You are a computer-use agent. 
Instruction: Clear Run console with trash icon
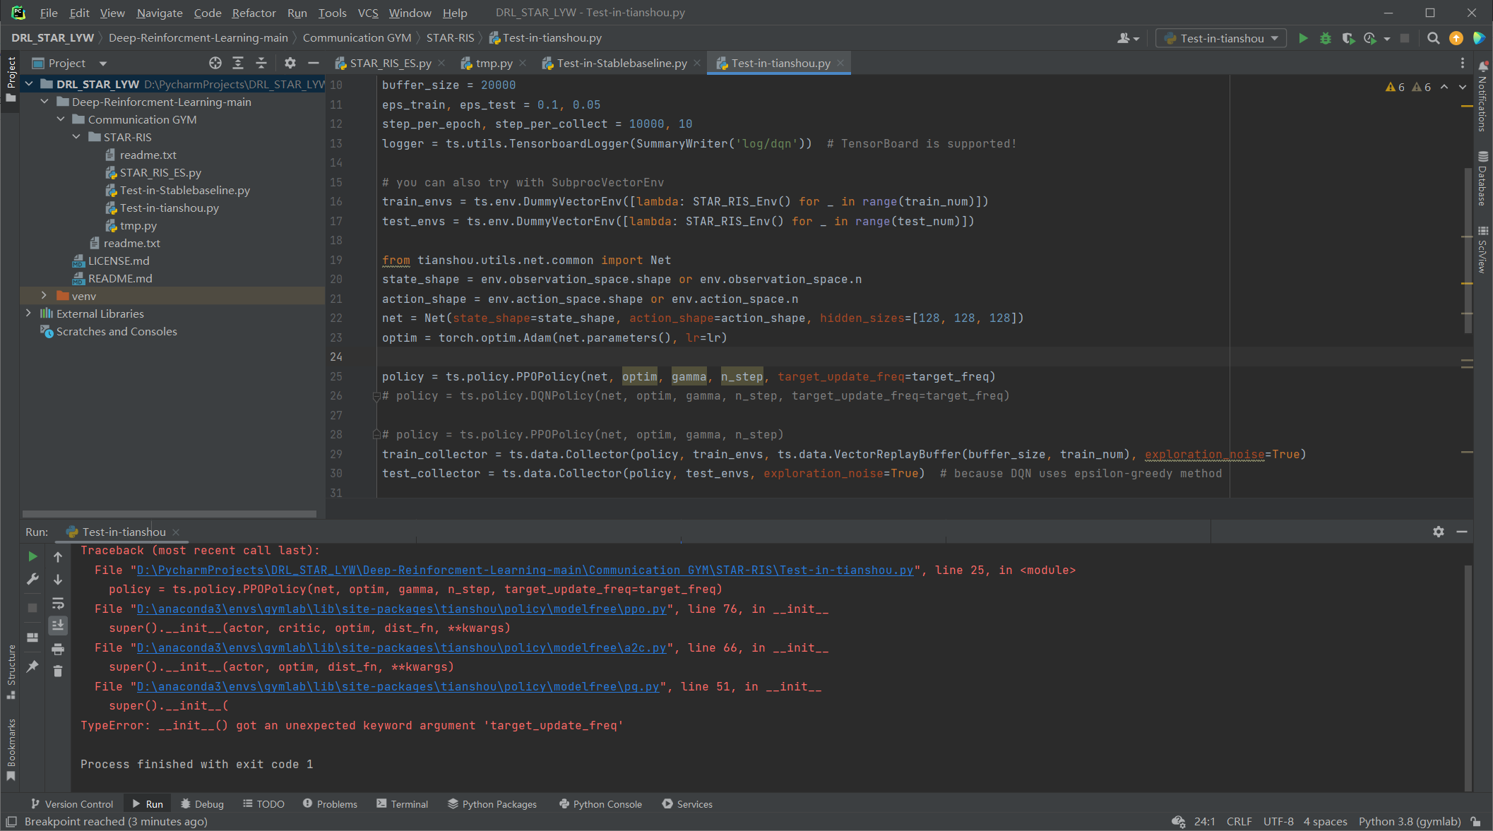coord(58,671)
